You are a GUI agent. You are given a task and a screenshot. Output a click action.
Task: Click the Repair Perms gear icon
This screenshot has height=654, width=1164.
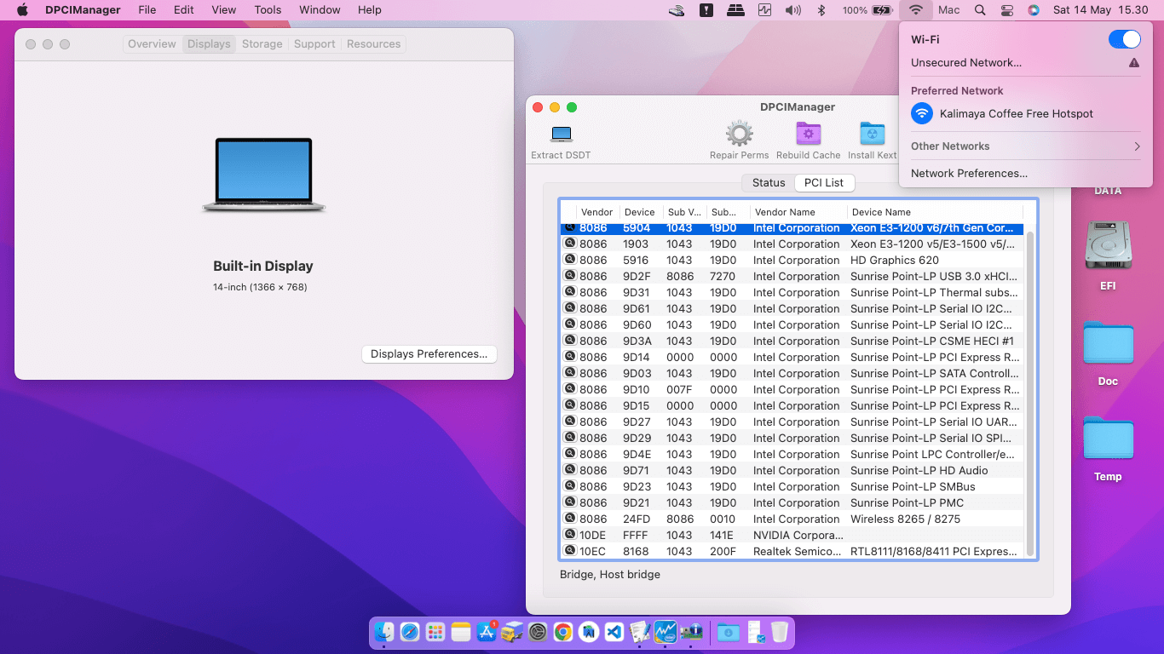point(739,134)
